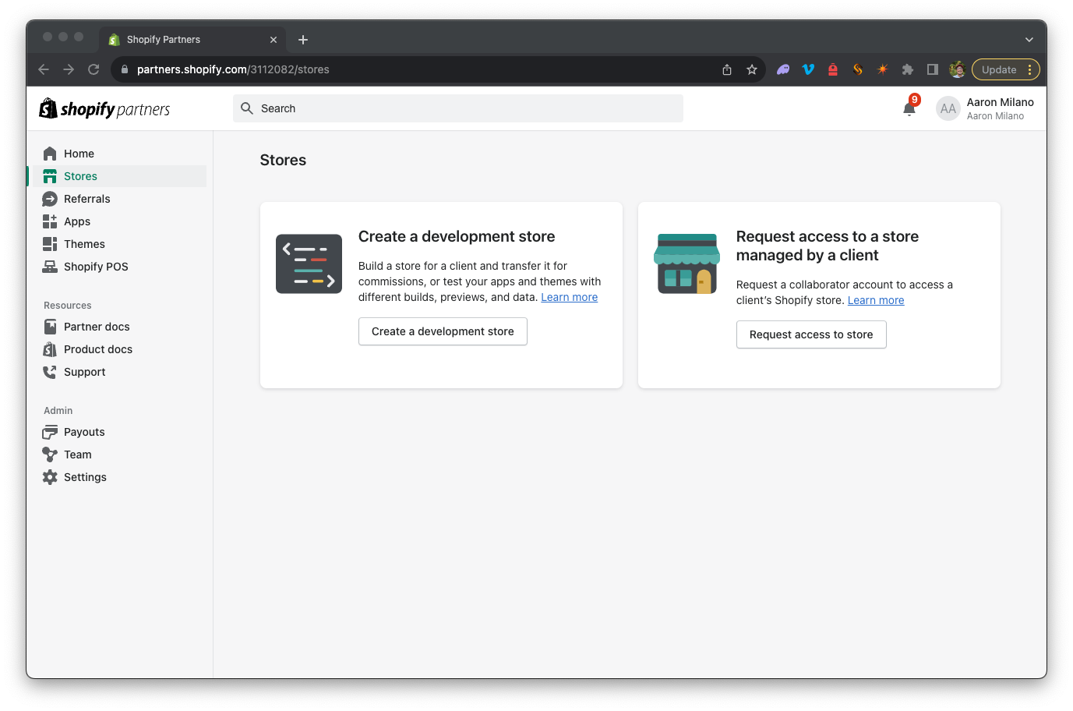Click the Partner docs book icon
The width and height of the screenshot is (1073, 711).
(50, 327)
